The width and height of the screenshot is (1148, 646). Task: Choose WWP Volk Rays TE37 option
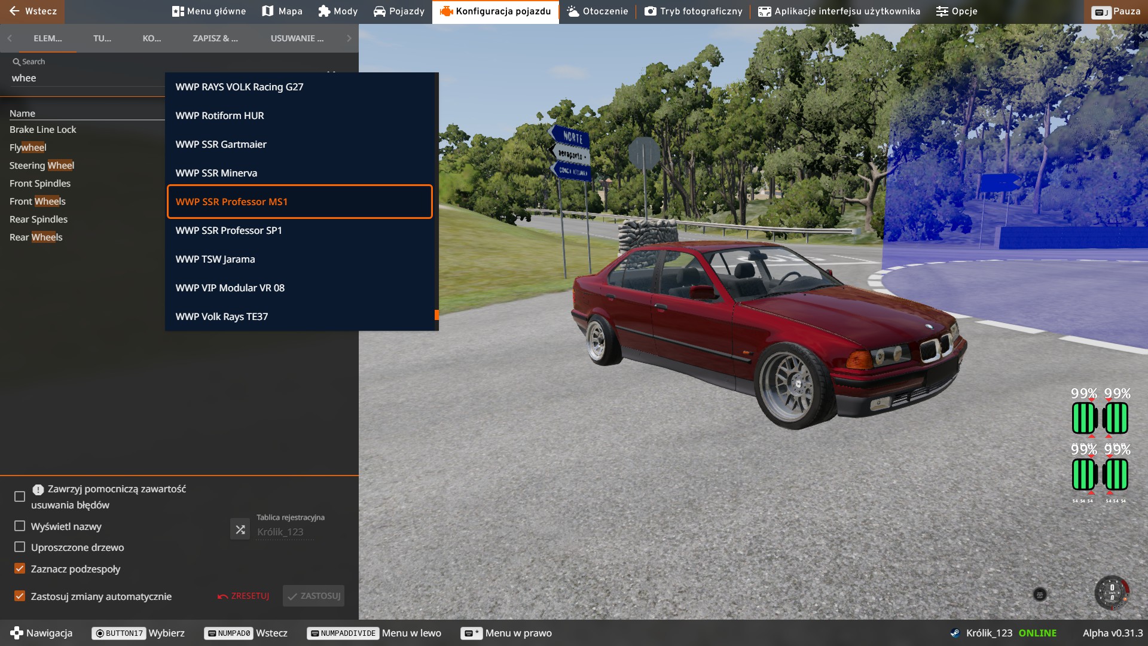(x=300, y=316)
